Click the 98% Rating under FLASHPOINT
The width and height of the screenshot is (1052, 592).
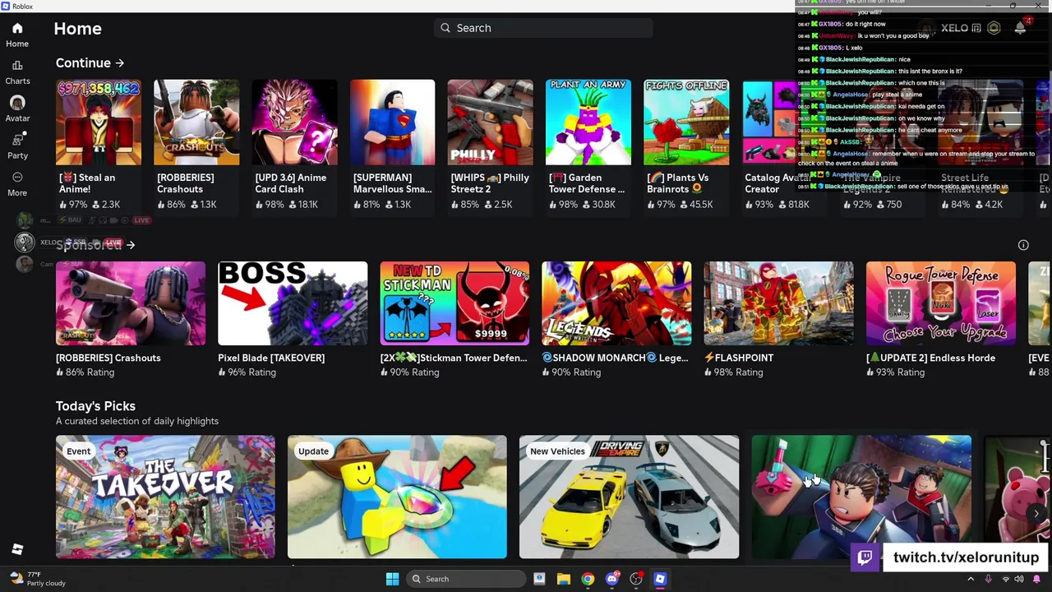[733, 372]
